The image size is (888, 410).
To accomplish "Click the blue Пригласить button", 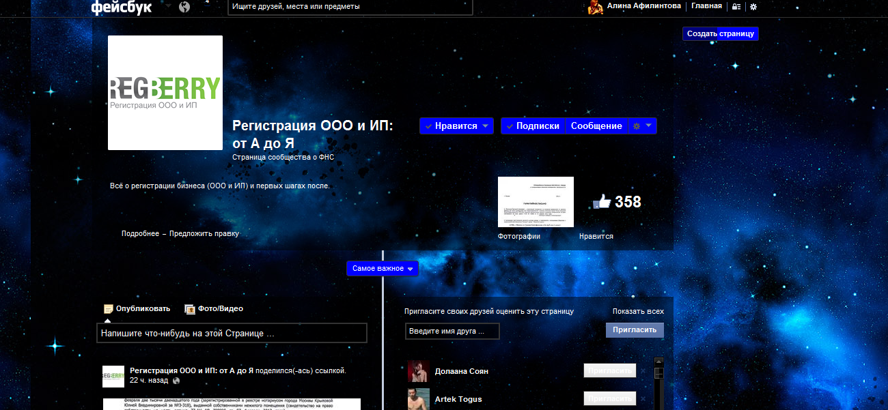I will click(635, 330).
